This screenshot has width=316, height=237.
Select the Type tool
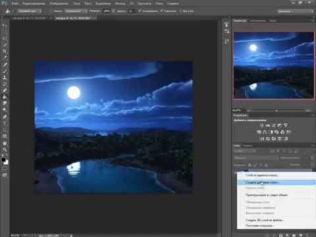5,123
